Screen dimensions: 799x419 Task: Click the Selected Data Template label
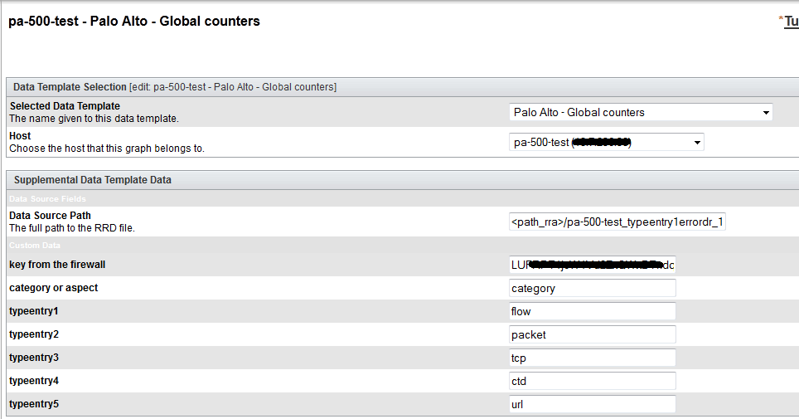pyautogui.click(x=65, y=106)
